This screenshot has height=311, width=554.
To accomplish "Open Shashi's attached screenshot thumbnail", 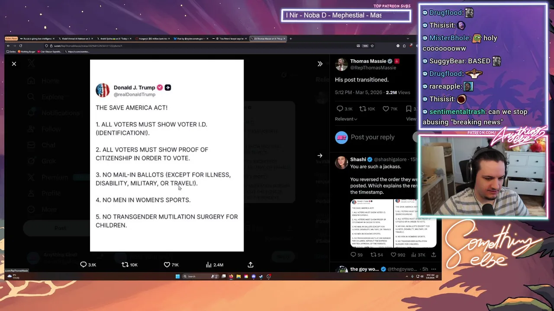I will (393, 223).
